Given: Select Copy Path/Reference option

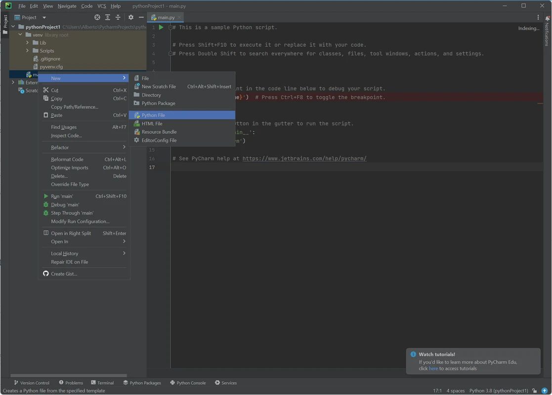Looking at the screenshot, I should click(x=84, y=107).
